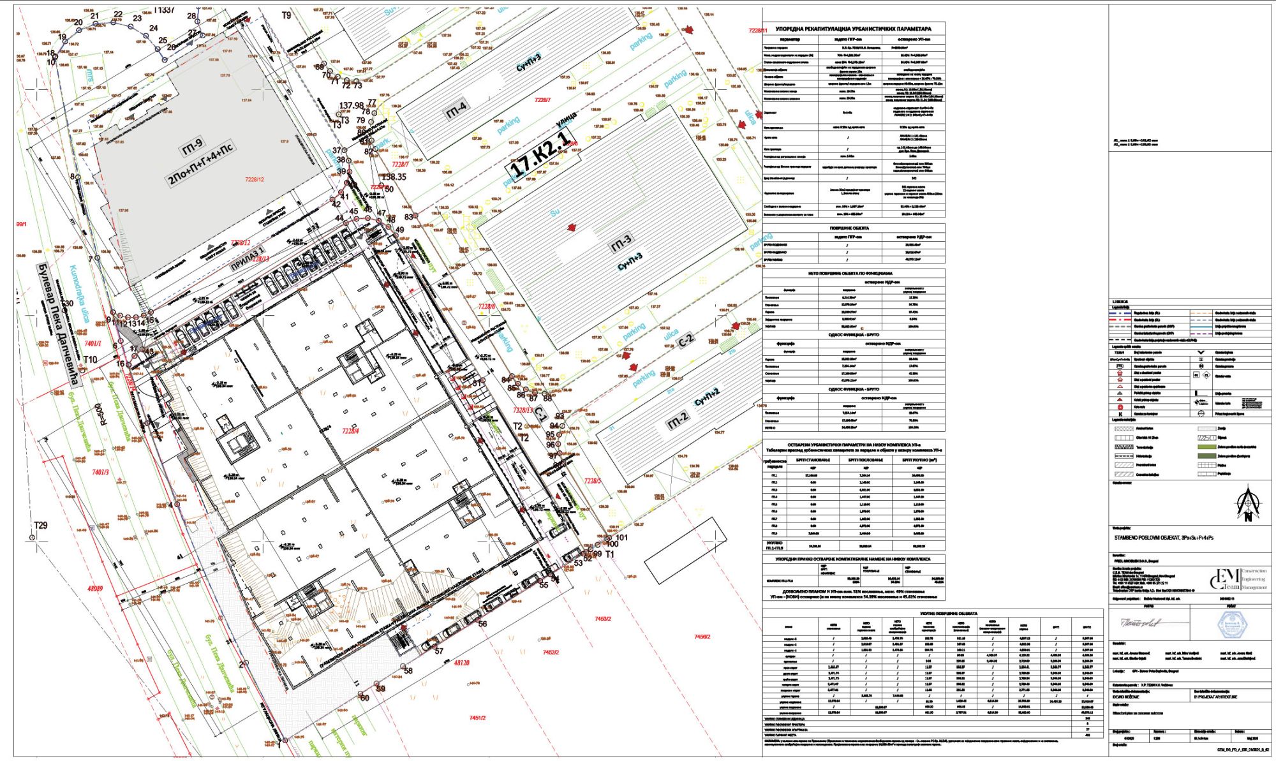Image resolution: width=1276 pixels, height=761 pixels.
Task: Click the light green swatch in materials legend
Action: click(1207, 447)
